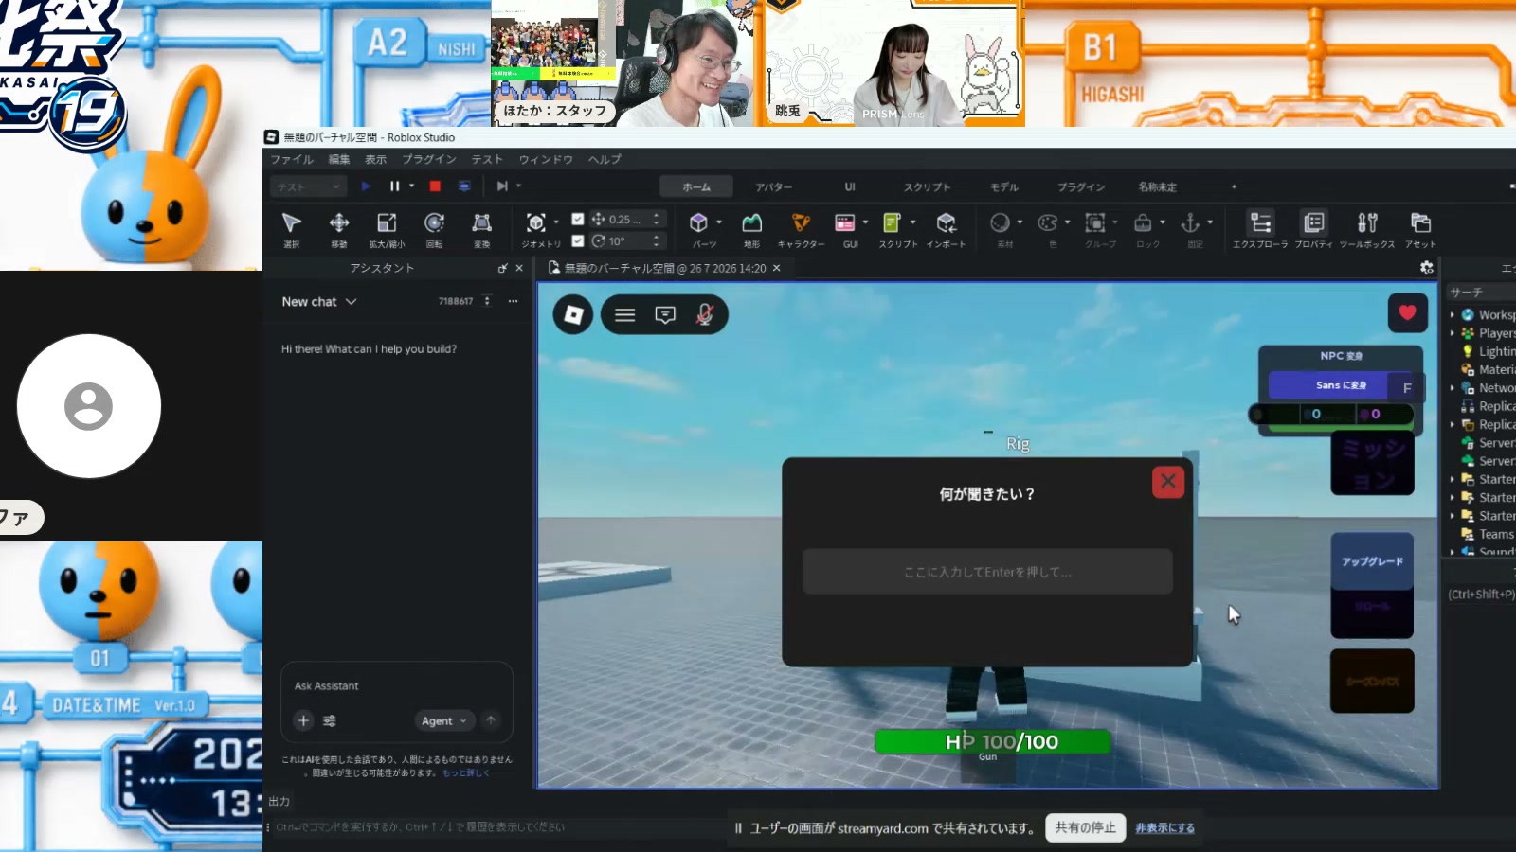Click the Sans に変身 button
Viewport: 1516px width, 852px height.
[x=1341, y=385]
